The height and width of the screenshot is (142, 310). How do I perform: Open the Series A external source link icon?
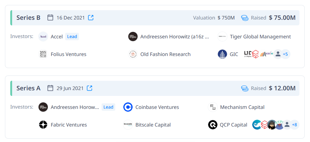[x=89, y=88]
